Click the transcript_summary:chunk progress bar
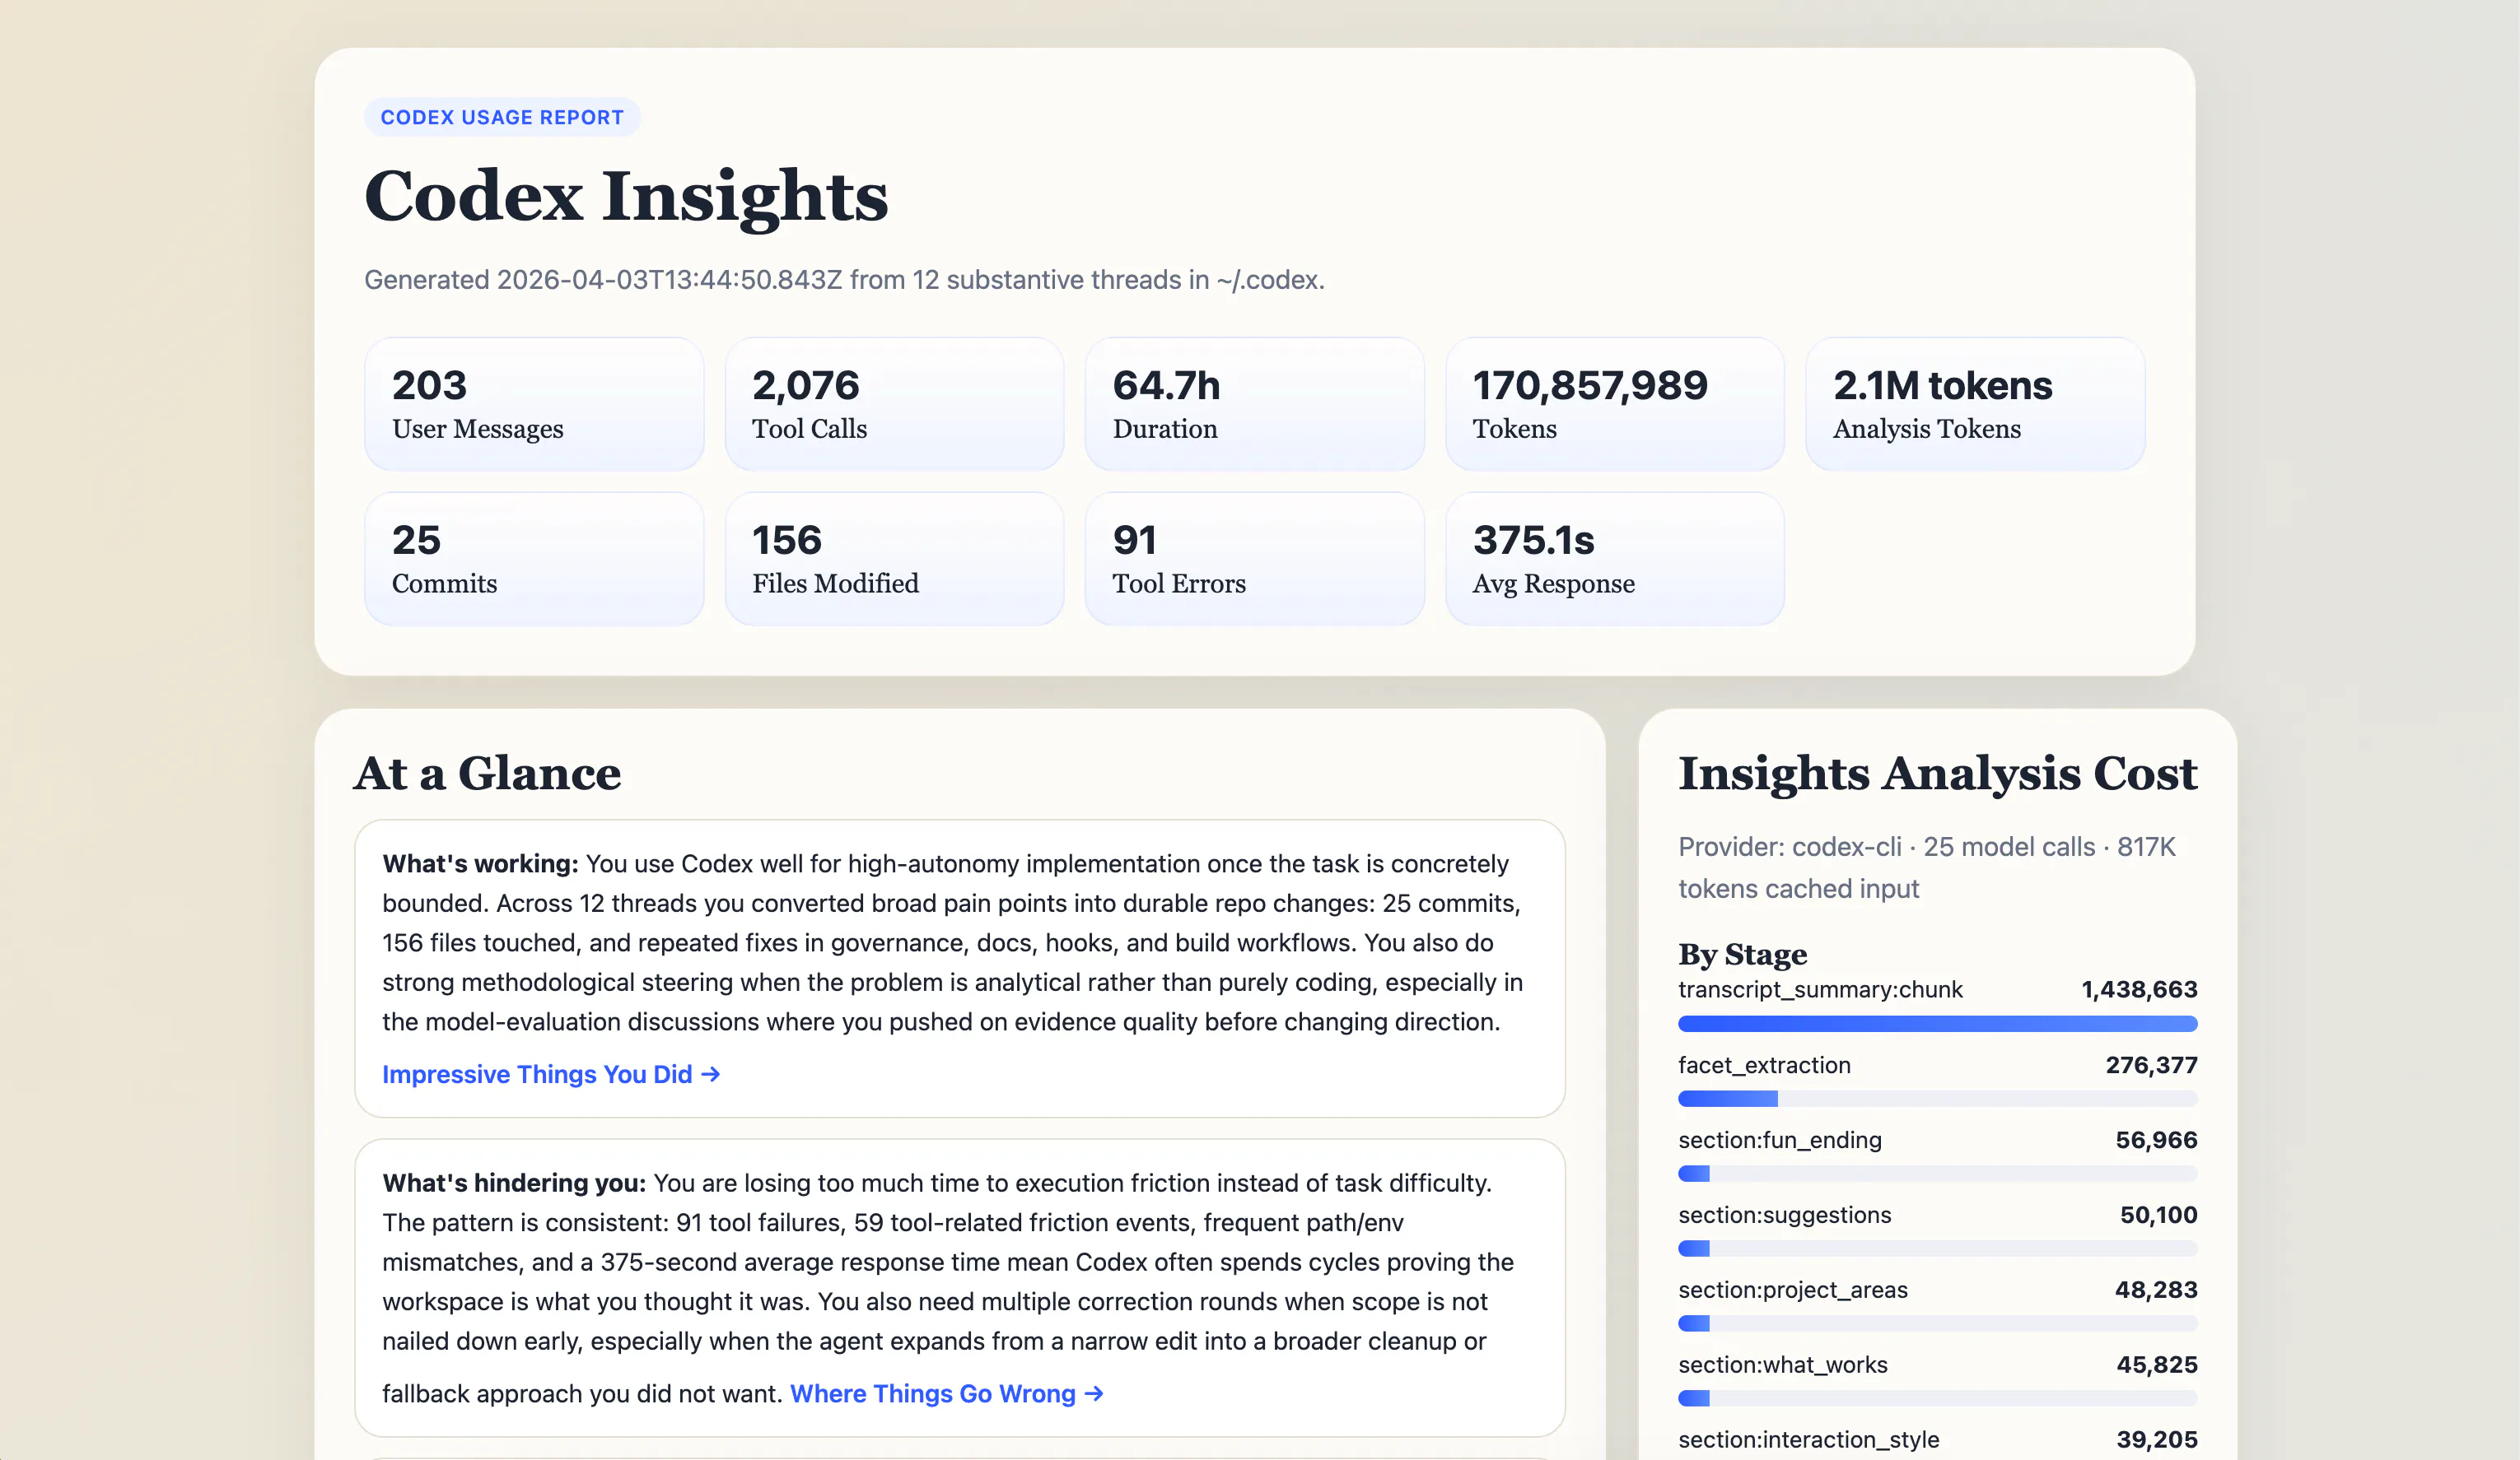The width and height of the screenshot is (2520, 1460). pyautogui.click(x=1937, y=1023)
